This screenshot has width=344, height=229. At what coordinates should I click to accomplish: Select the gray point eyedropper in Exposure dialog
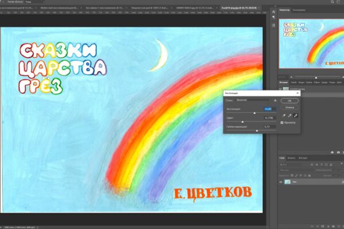290,116
